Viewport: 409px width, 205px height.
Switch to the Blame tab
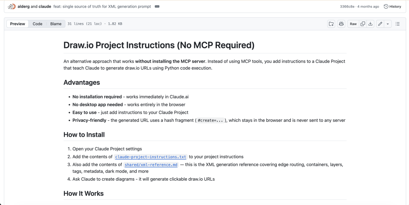pyautogui.click(x=56, y=24)
